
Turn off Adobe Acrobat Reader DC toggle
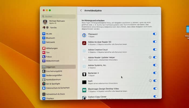coord(155,42)
